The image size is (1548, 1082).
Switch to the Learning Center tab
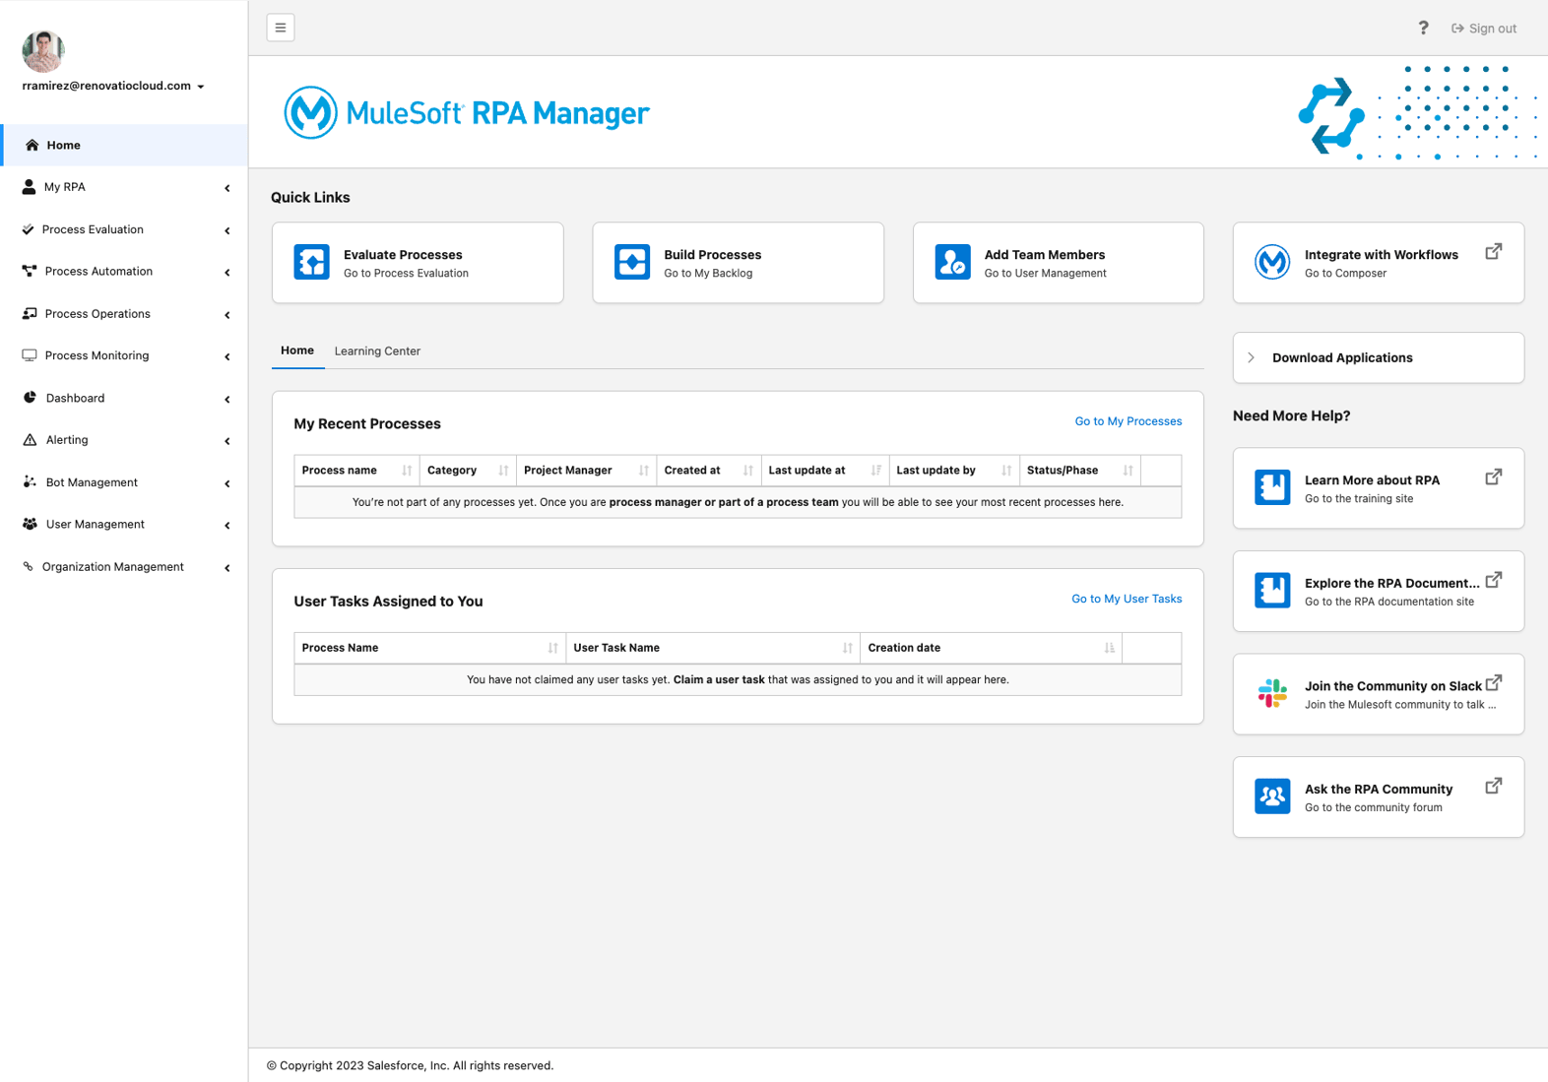point(377,351)
